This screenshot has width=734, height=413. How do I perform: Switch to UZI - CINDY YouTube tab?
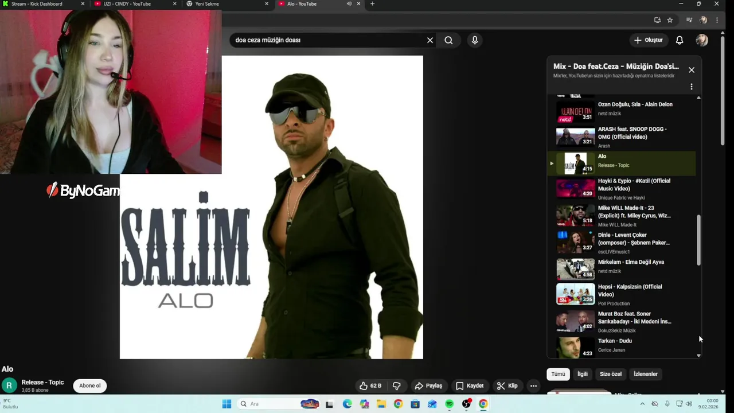(135, 4)
